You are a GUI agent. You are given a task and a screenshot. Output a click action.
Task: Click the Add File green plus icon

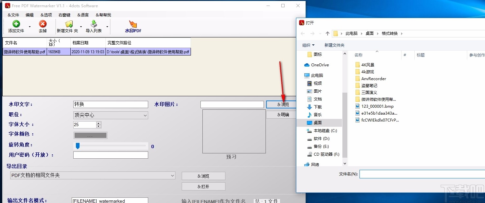(16, 24)
